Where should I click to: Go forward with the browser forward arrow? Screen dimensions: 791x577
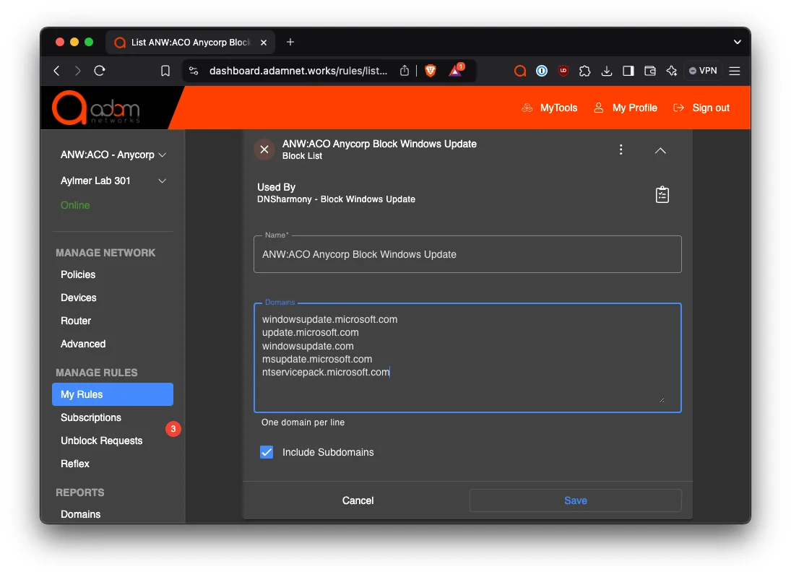pos(78,71)
